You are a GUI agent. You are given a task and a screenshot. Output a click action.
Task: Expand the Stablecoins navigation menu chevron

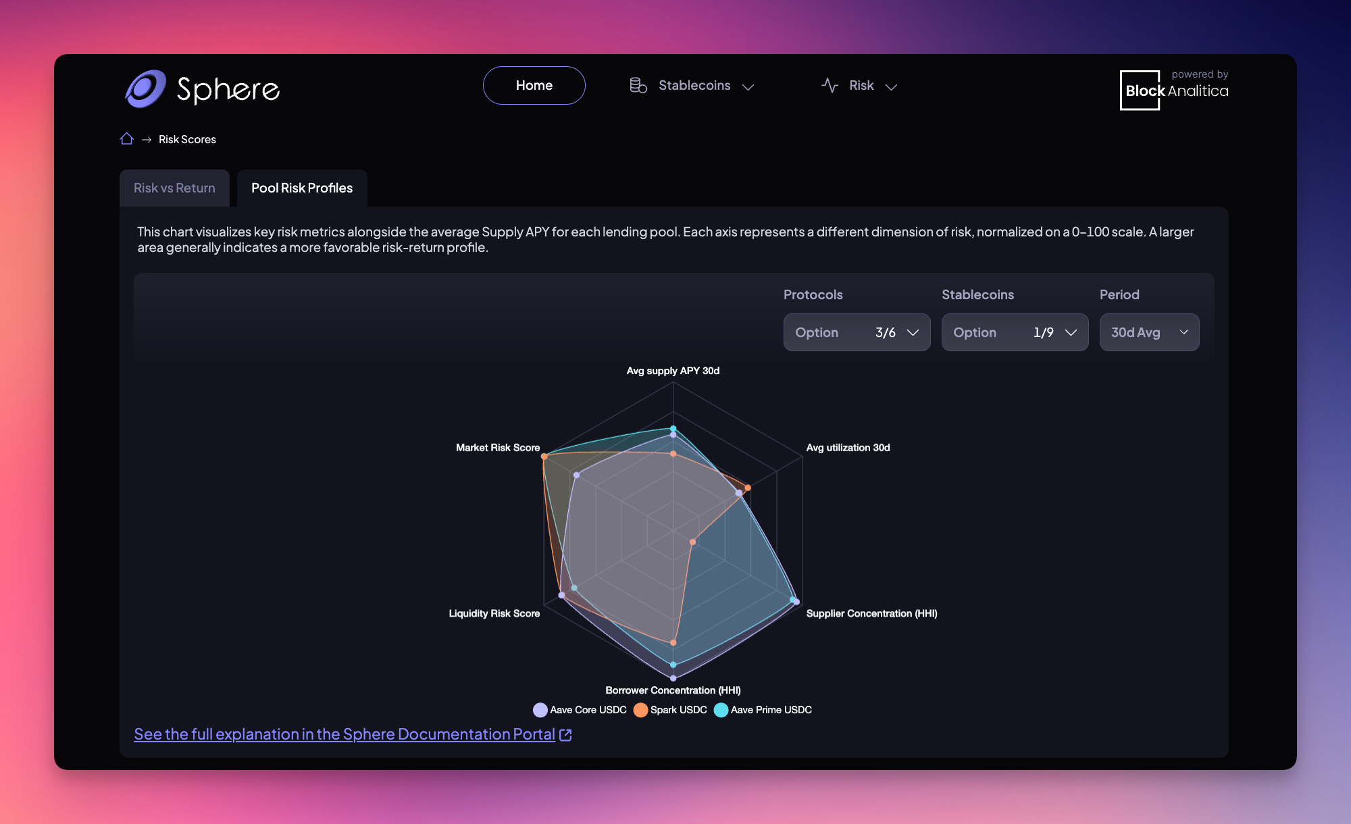pos(748,86)
